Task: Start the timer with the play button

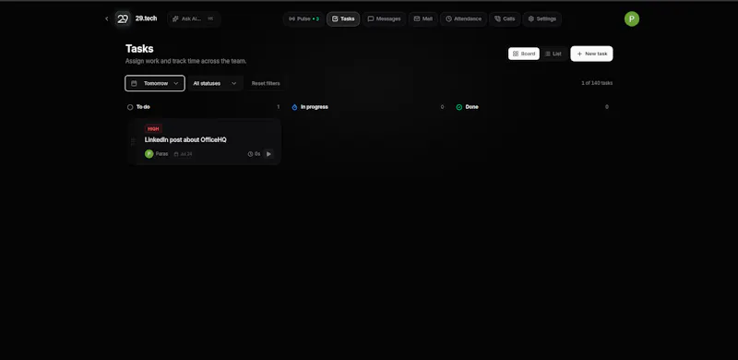Action: click(268, 154)
